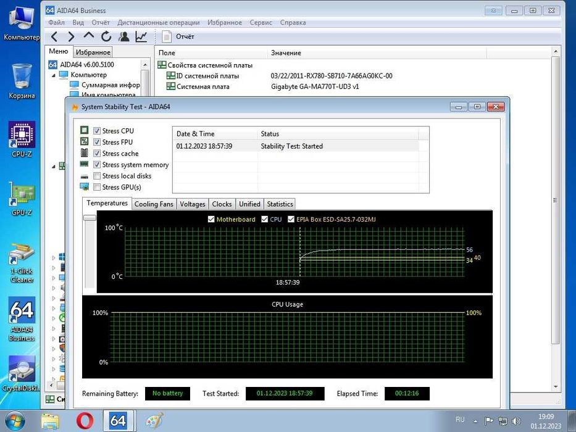576x432 pixels.
Task: Uncheck Stress CPU checkbox
Action: pos(97,131)
